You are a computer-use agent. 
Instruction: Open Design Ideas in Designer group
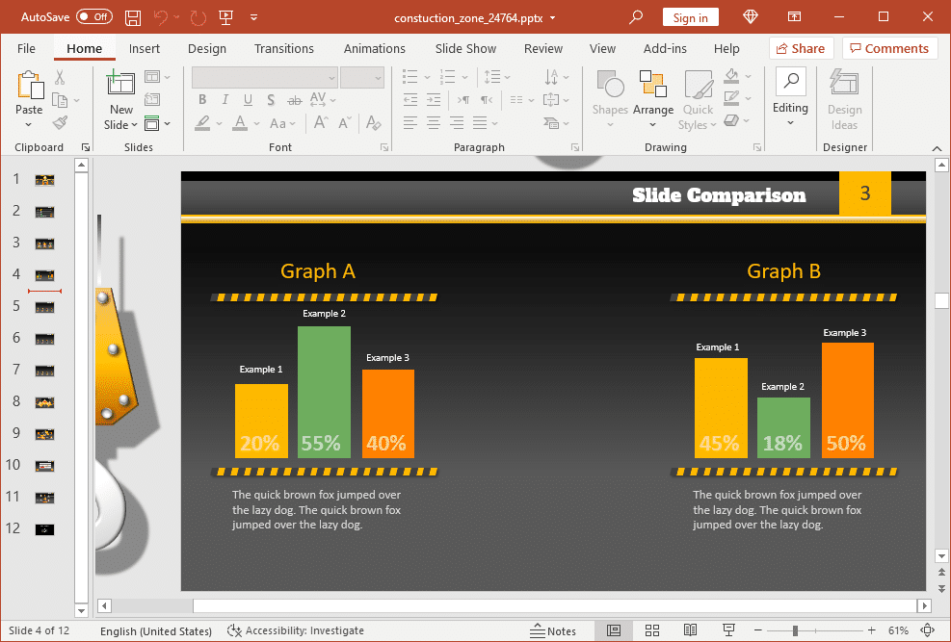[844, 100]
